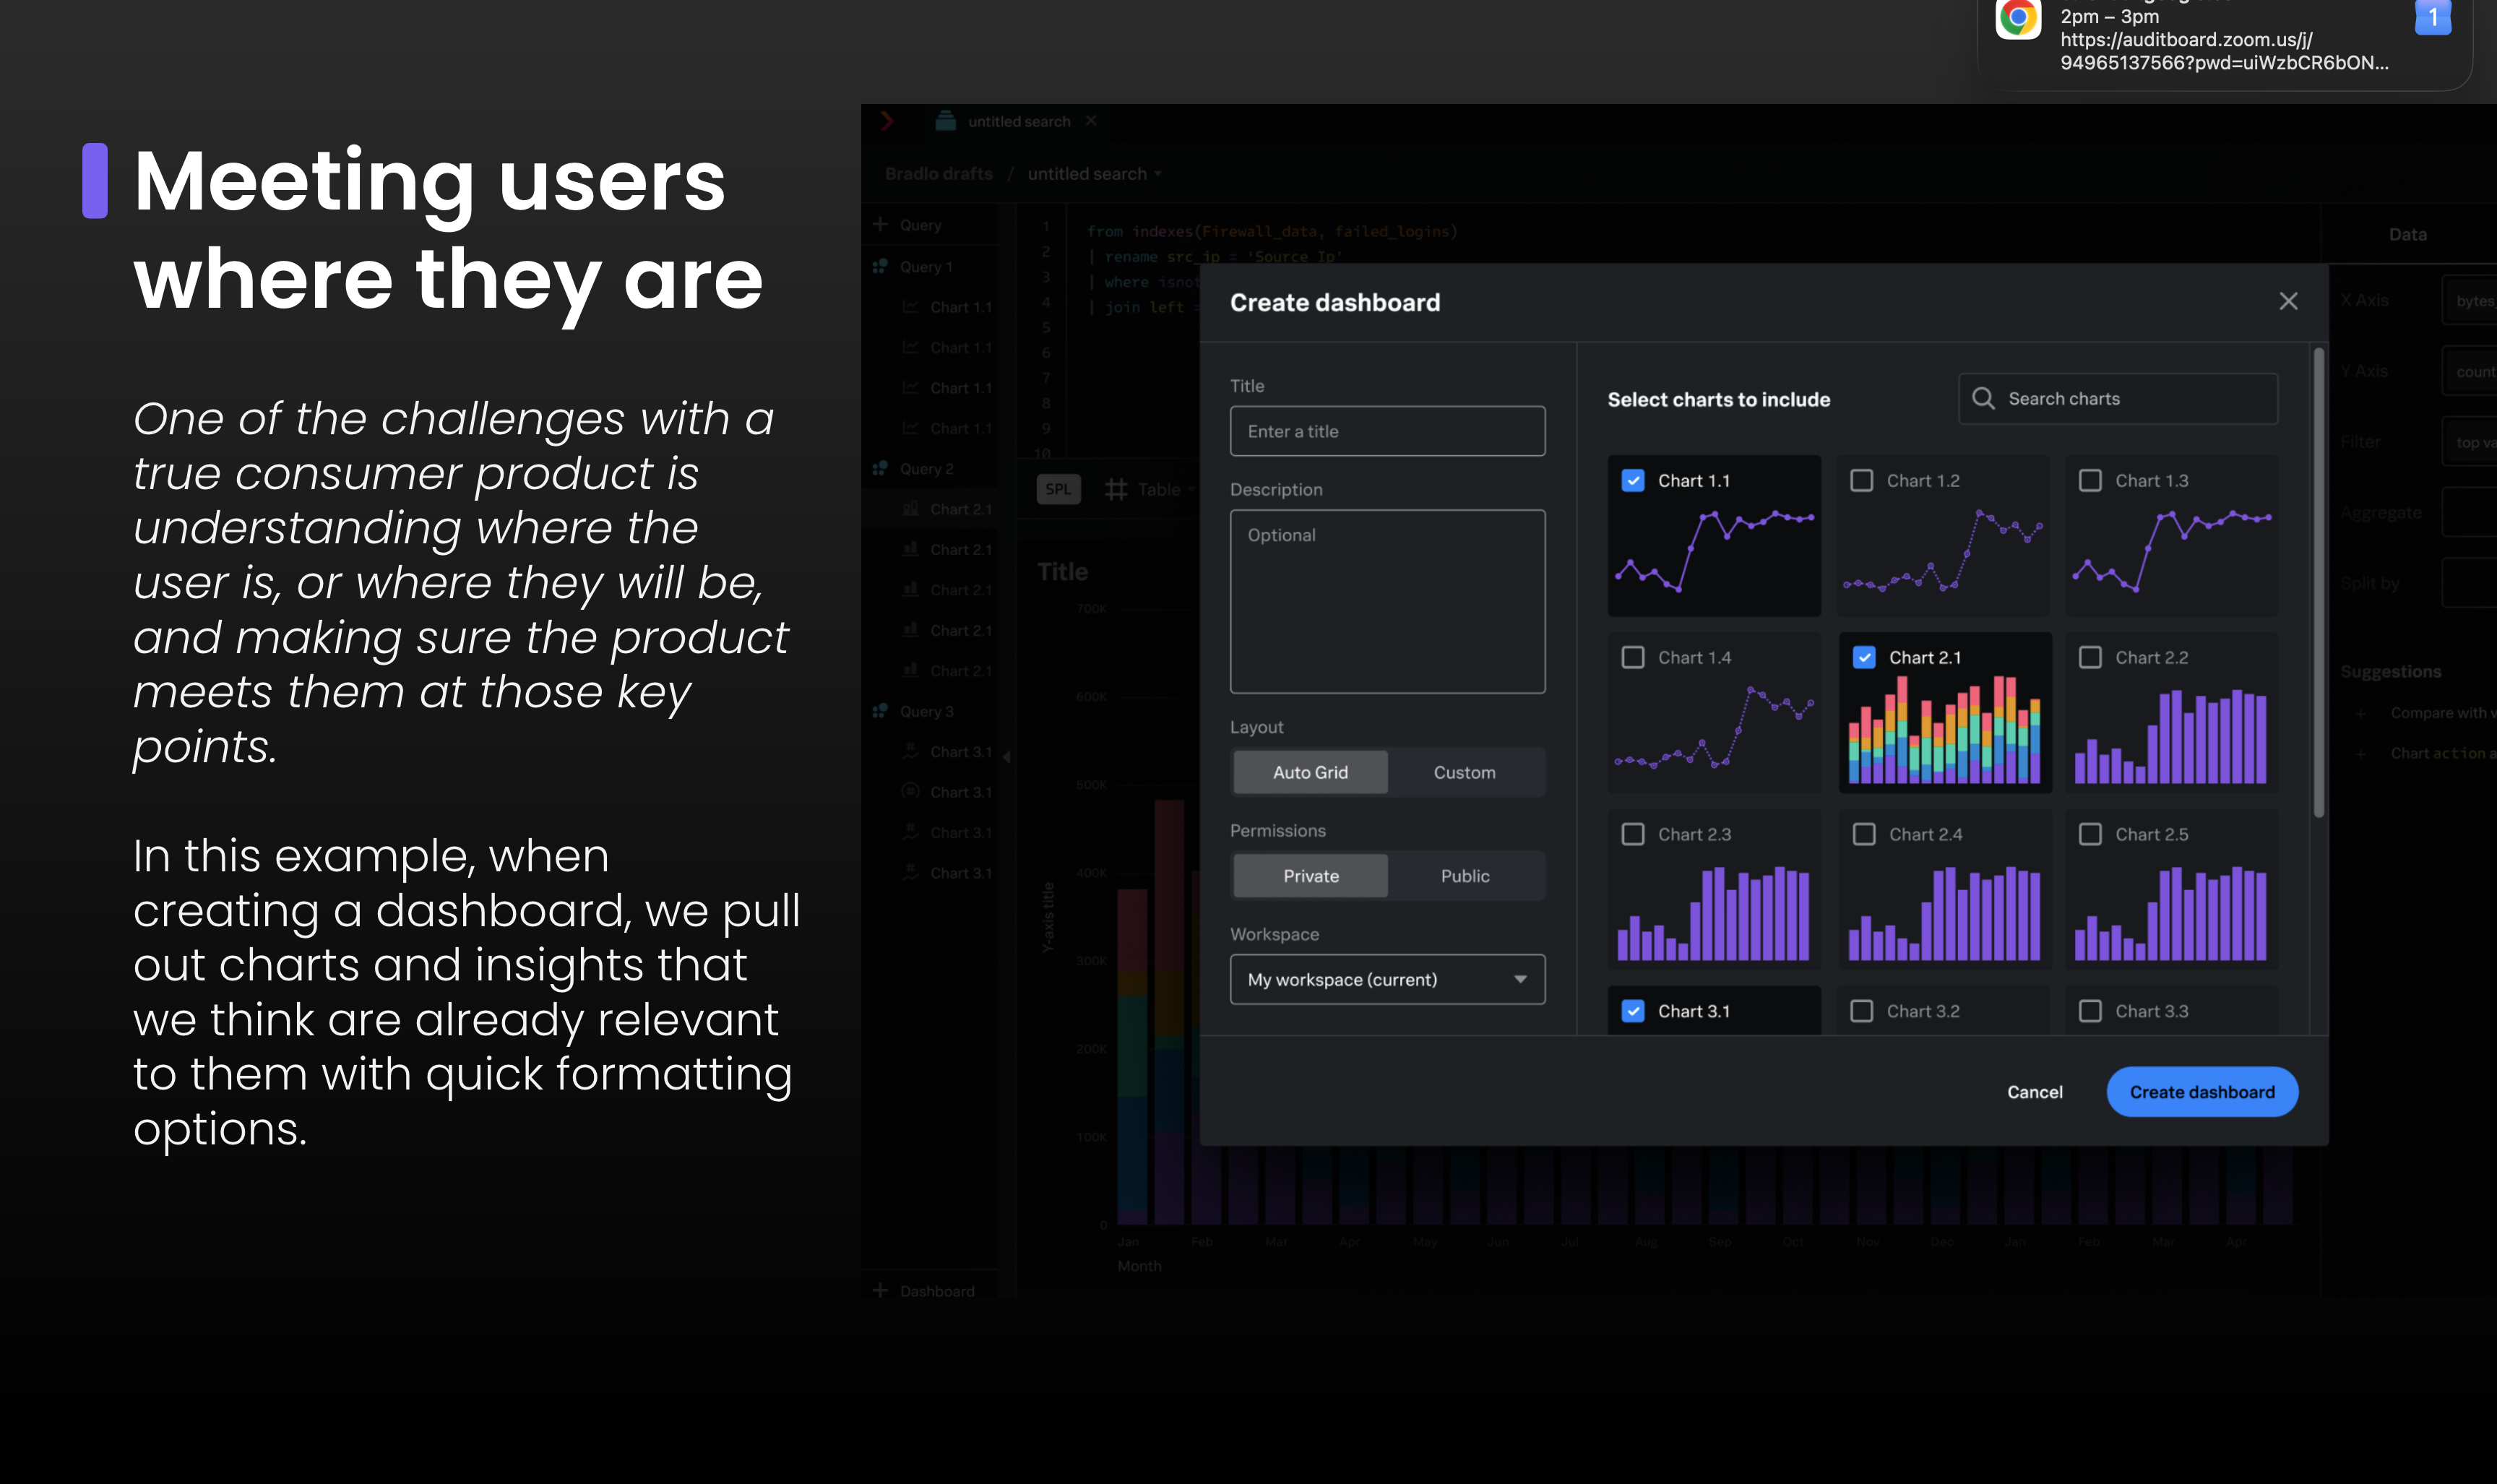Select Custom layout
The width and height of the screenshot is (2497, 1484).
(x=1465, y=772)
